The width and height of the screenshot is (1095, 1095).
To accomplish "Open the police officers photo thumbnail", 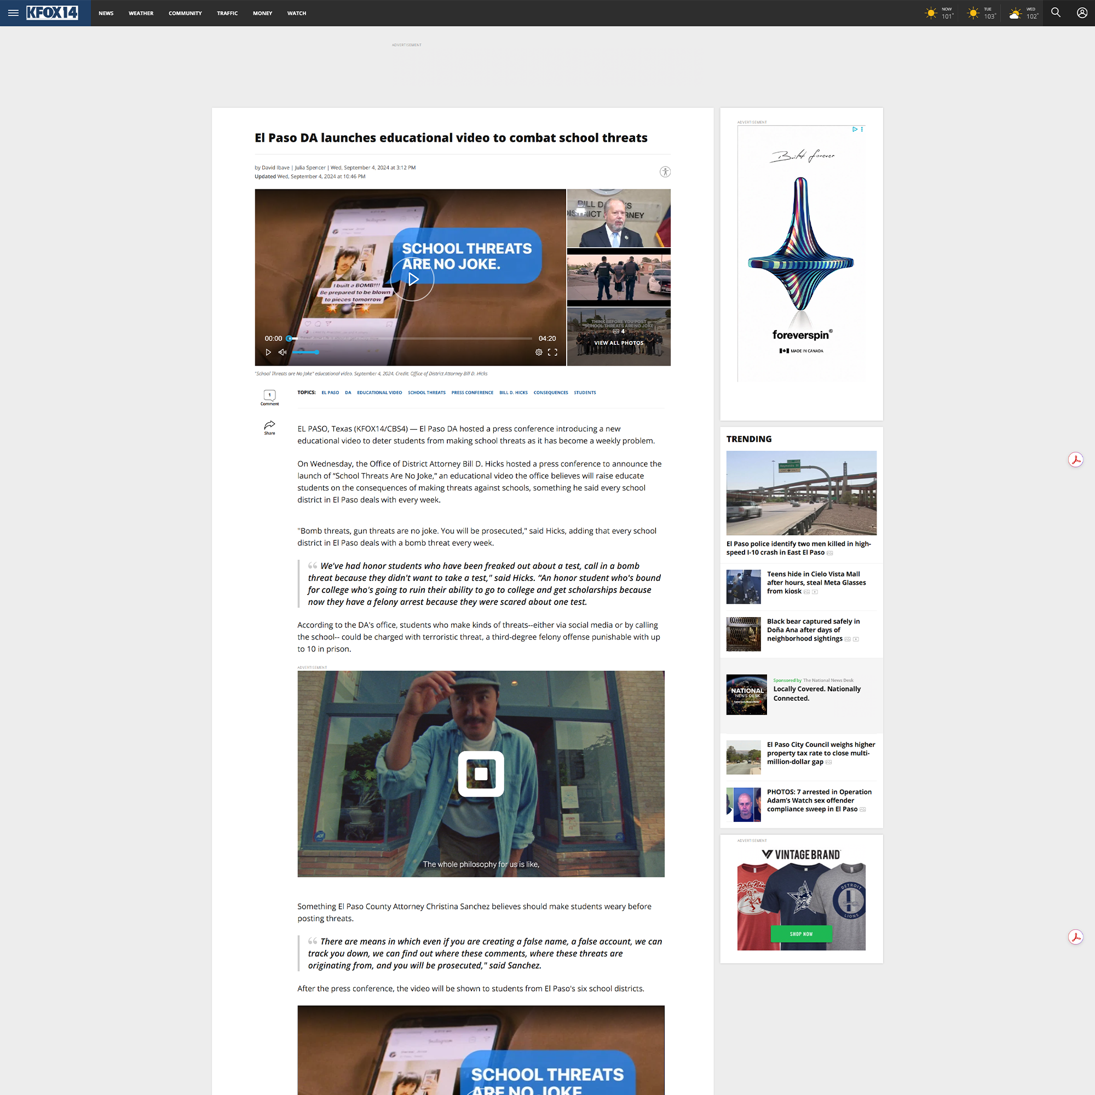I will [618, 277].
